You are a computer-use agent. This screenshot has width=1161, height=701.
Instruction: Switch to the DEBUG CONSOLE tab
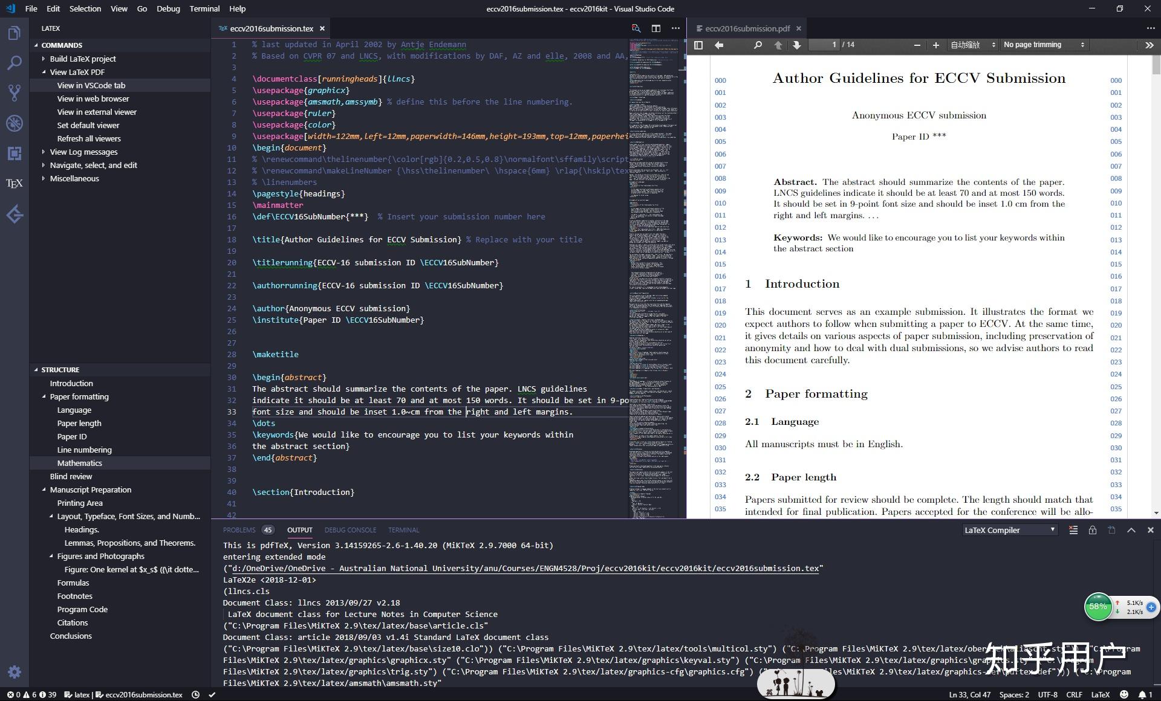pyautogui.click(x=351, y=530)
